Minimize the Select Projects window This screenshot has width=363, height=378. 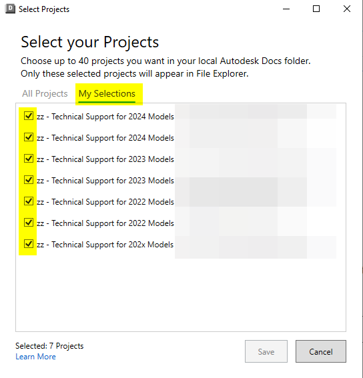(286, 9)
